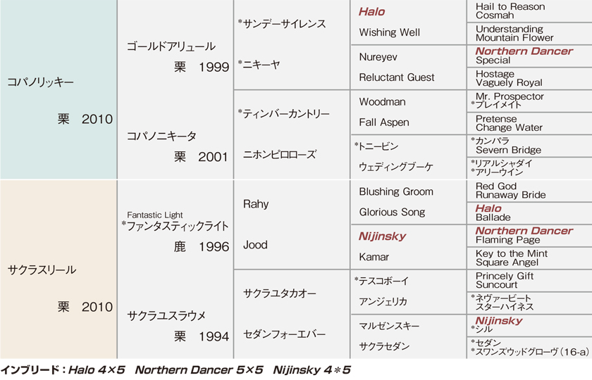This screenshot has width=592, height=380.
Task: Click the red Halo under サンデーサイレンス
Action: [371, 12]
